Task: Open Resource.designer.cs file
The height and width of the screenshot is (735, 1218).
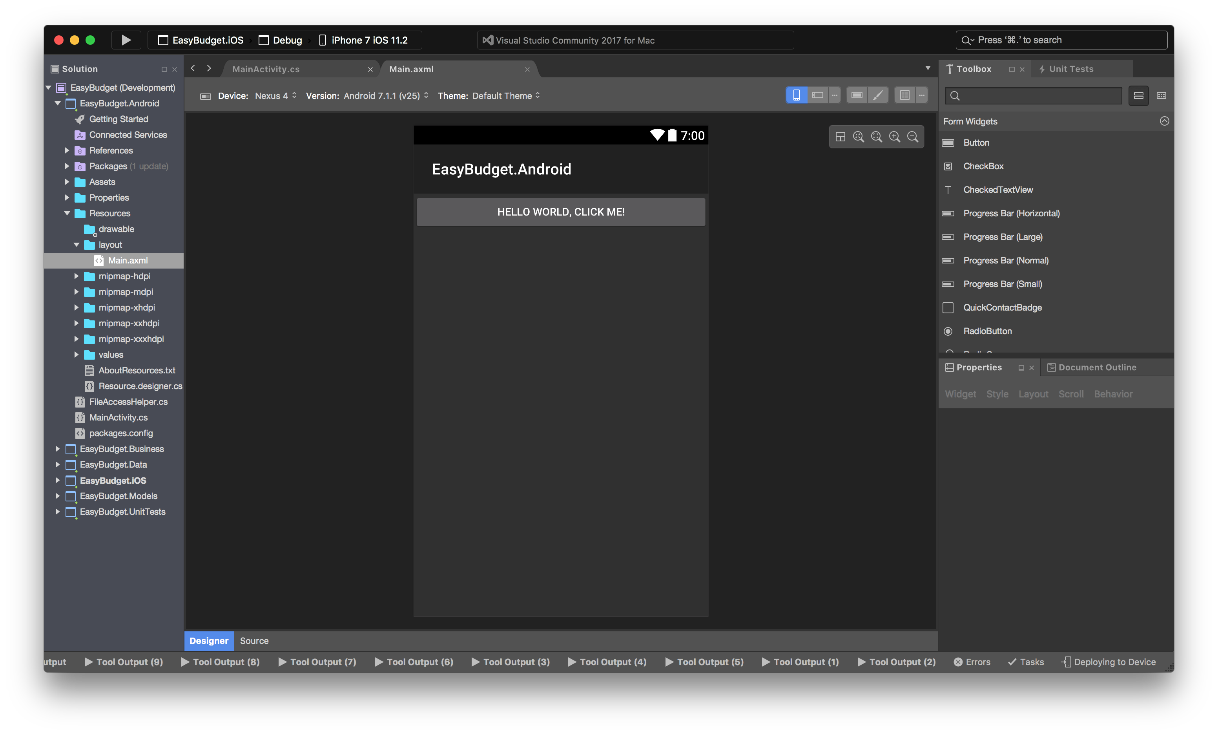Action: (140, 386)
